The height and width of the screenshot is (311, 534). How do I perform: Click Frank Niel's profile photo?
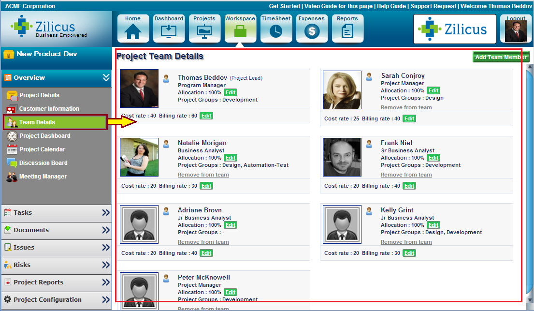click(342, 157)
